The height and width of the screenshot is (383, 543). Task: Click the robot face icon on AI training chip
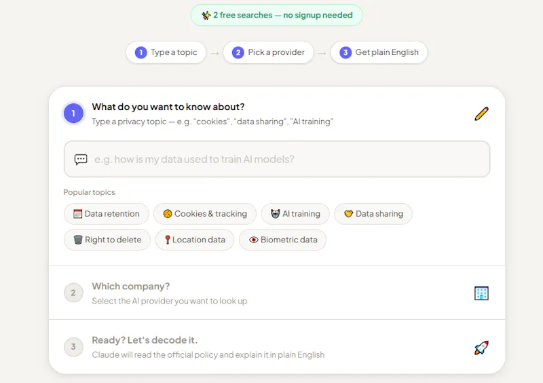pyautogui.click(x=276, y=214)
